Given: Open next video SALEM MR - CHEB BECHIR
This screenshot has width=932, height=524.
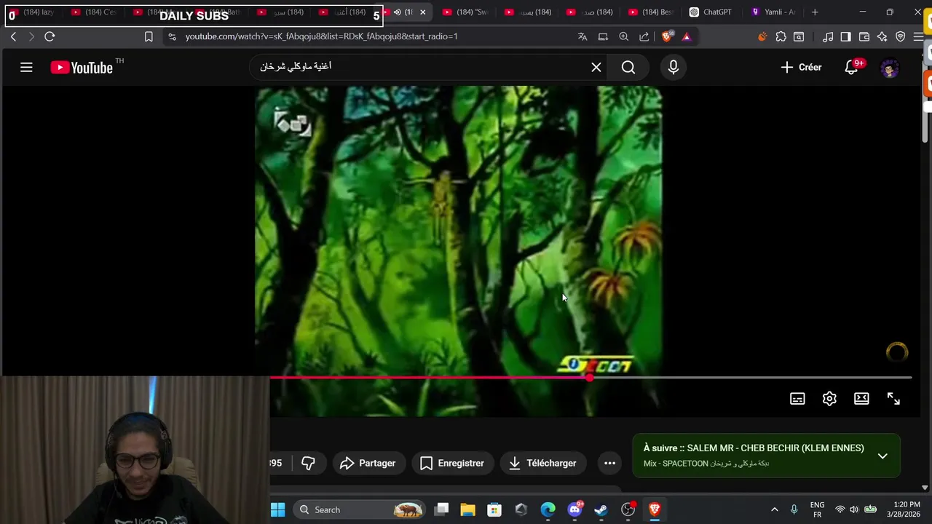Looking at the screenshot, I should click(x=754, y=448).
